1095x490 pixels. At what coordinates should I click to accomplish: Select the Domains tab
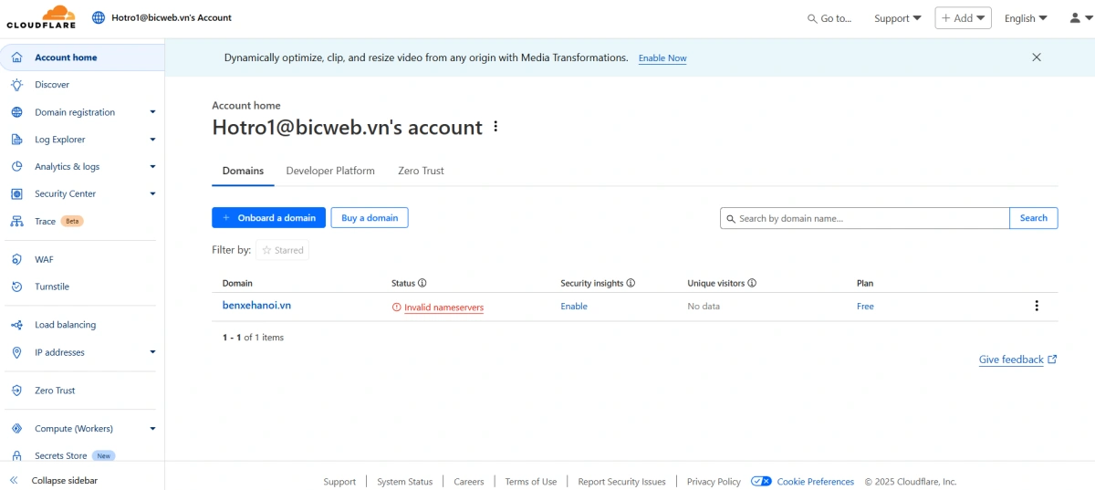click(243, 171)
